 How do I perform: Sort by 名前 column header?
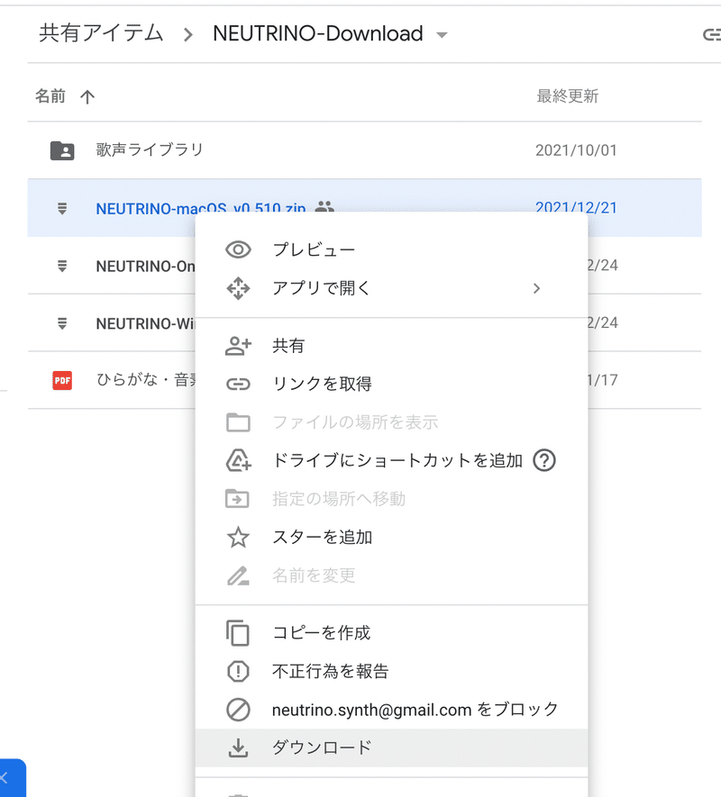[50, 96]
